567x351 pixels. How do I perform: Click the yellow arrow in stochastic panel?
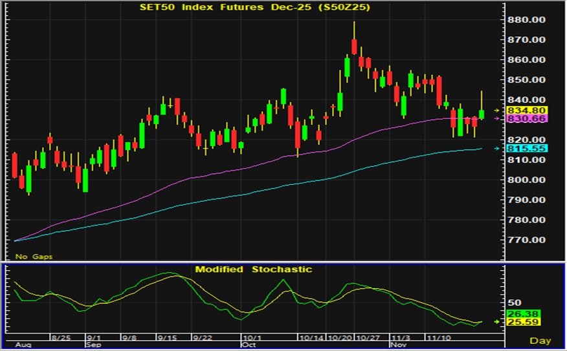point(496,321)
